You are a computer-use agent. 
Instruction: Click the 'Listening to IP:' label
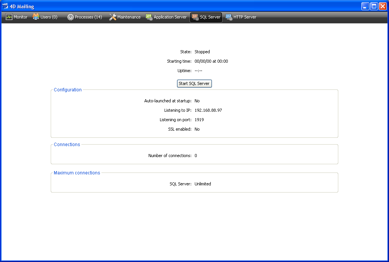[x=178, y=110]
